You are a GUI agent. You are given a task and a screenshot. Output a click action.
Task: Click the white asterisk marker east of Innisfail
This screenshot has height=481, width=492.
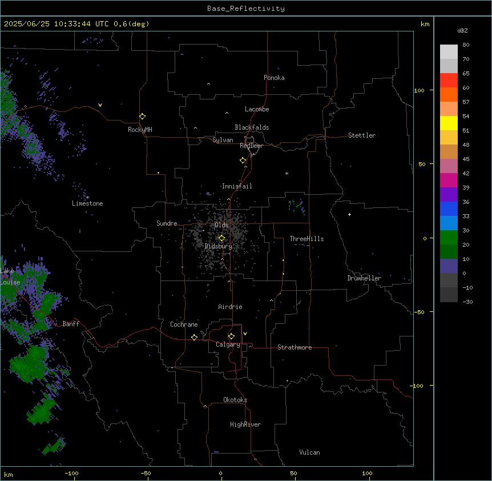click(287, 173)
